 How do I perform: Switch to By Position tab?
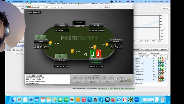coord(145,49)
